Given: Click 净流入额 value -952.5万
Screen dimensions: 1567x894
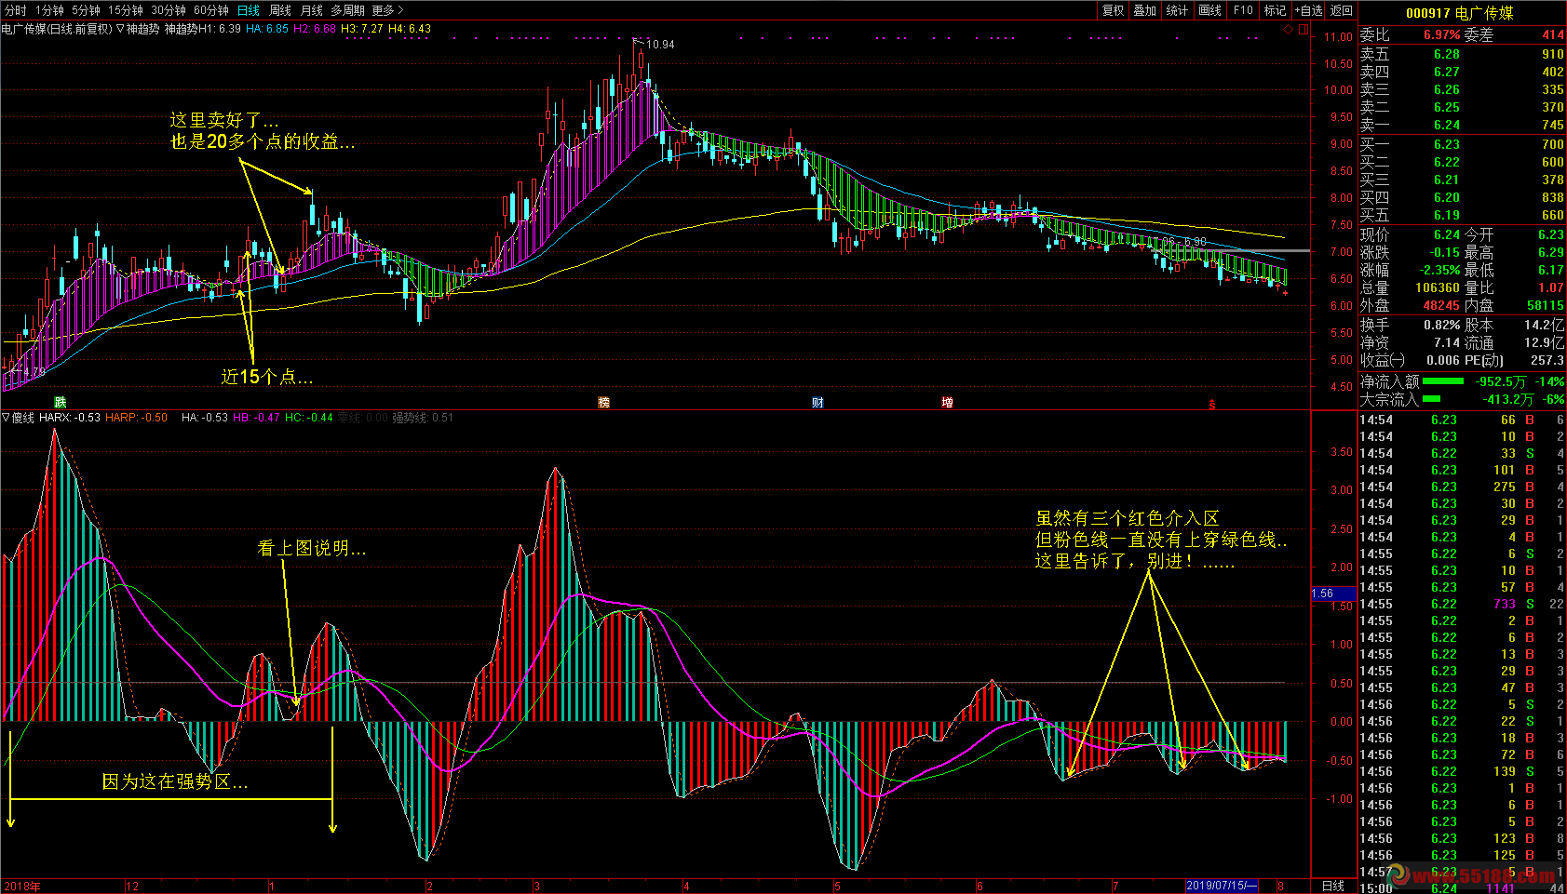Looking at the screenshot, I should [1501, 381].
